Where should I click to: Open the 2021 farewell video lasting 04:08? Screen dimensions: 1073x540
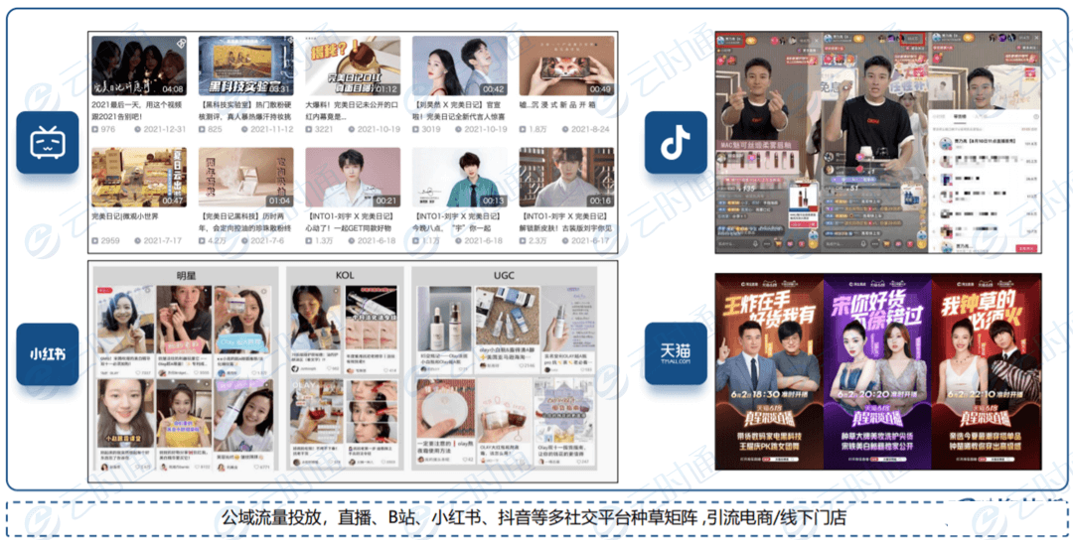pos(138,67)
